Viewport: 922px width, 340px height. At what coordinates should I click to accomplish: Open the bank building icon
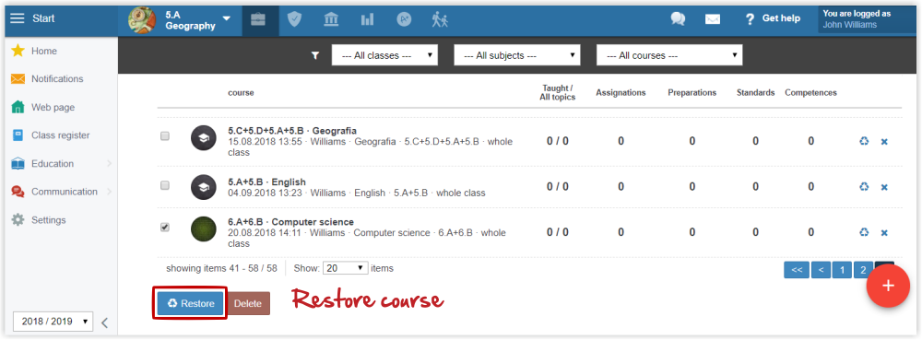tap(331, 19)
